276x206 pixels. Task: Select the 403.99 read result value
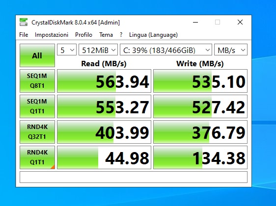(104, 132)
